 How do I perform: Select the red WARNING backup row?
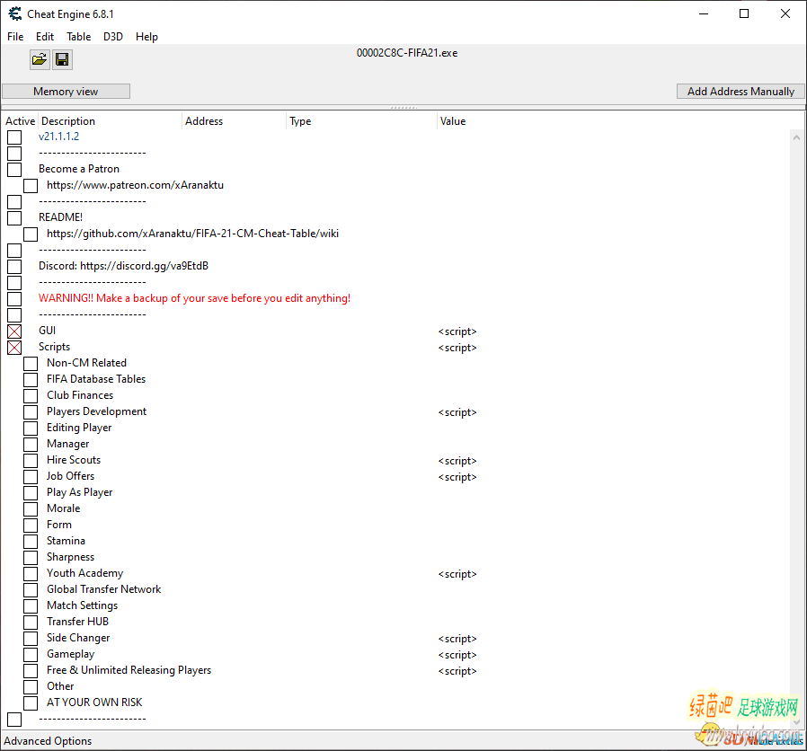(x=194, y=298)
